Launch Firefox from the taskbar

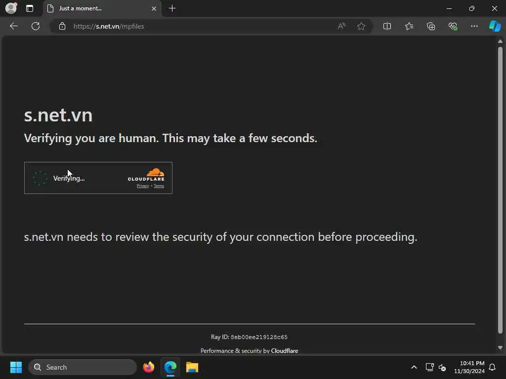tap(149, 367)
